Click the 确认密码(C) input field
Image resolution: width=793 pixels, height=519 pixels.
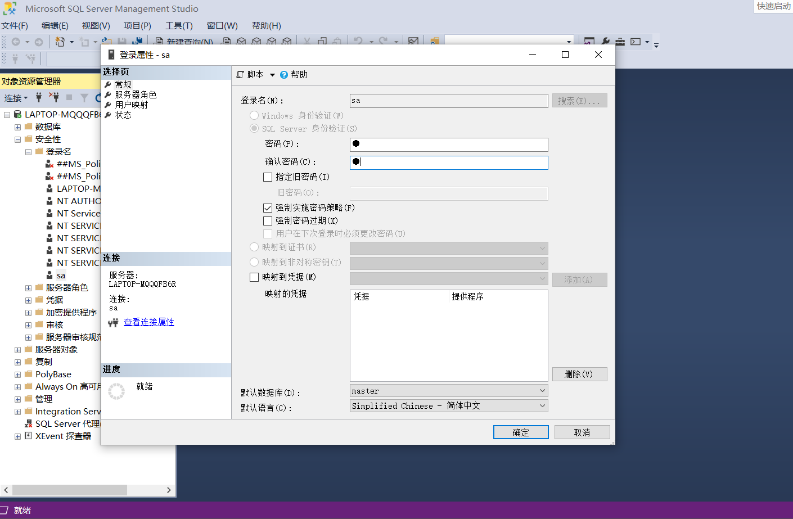[x=449, y=163]
